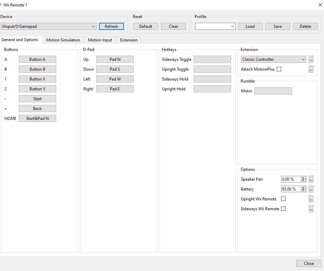
Task: Save the current profile
Action: tap(278, 26)
